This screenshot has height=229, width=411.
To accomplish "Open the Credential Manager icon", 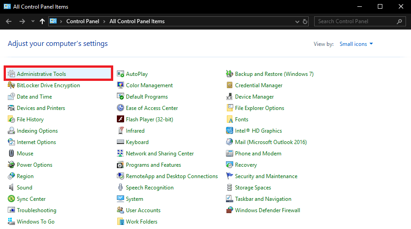I will [230, 85].
